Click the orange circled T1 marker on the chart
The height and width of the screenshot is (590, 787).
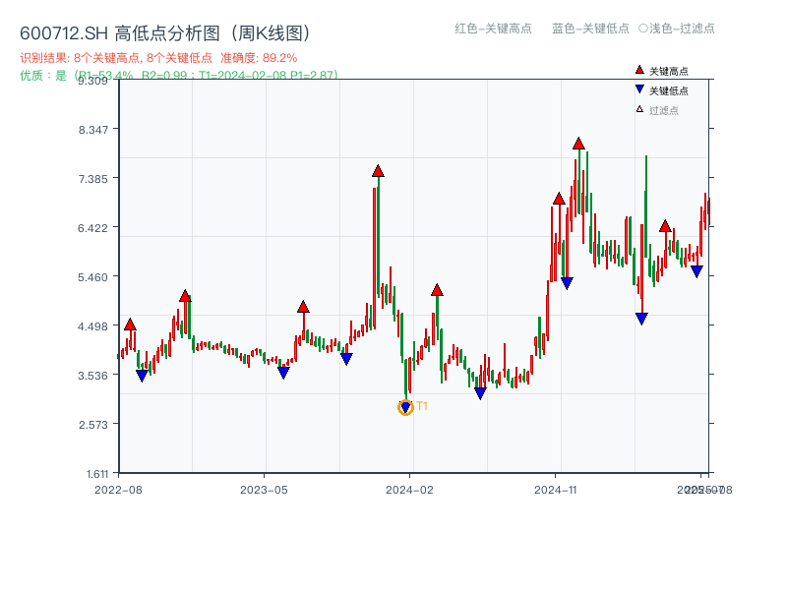tap(406, 406)
